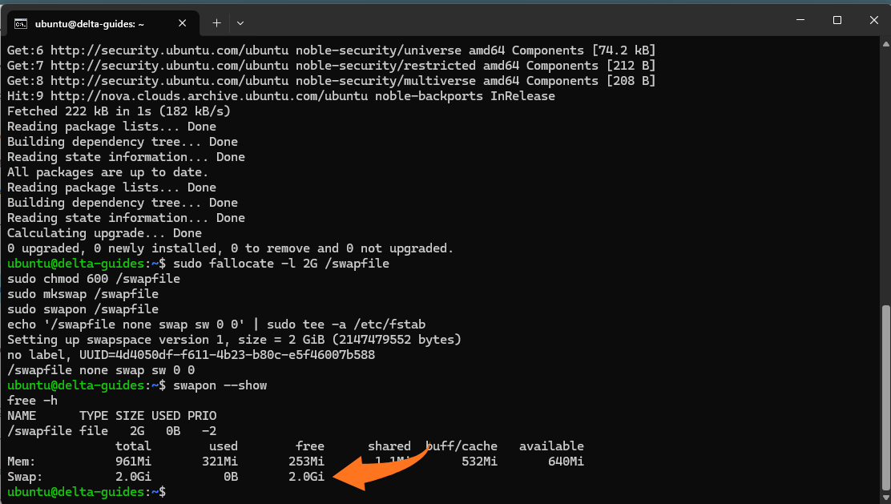Click the vertical scrollbar thumb
891x504 pixels.
pos(885,397)
